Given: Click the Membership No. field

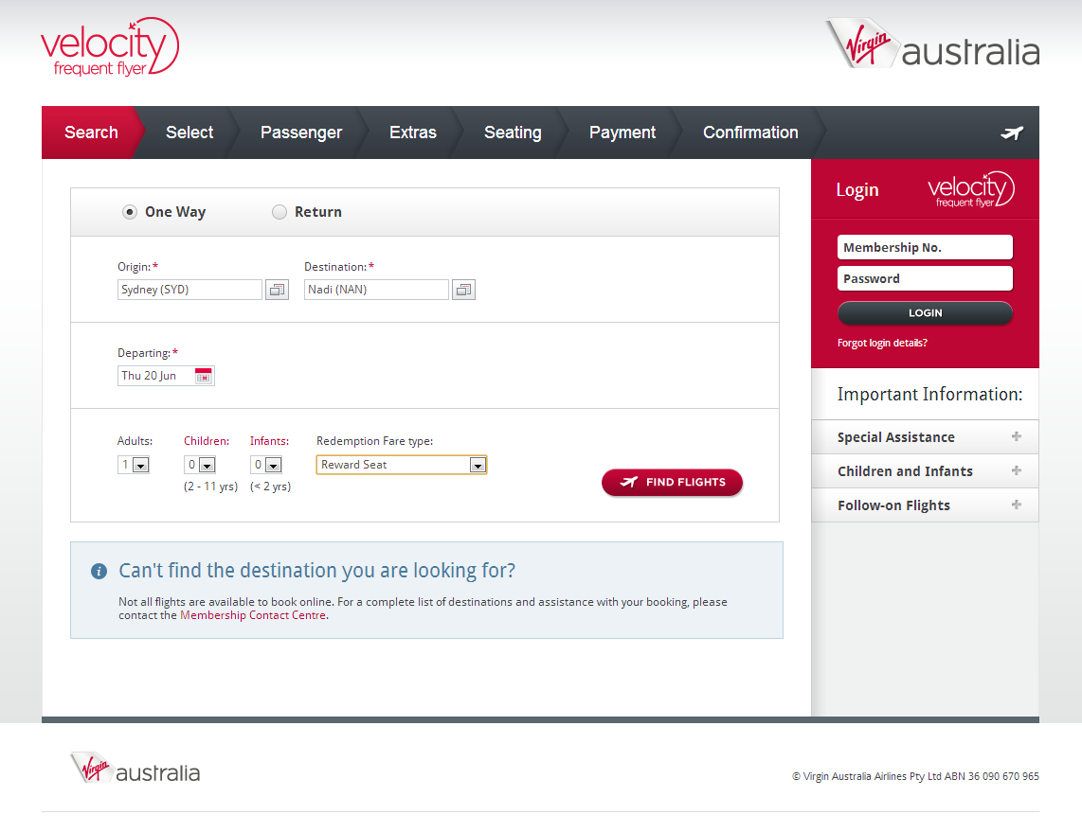Looking at the screenshot, I should (x=925, y=247).
